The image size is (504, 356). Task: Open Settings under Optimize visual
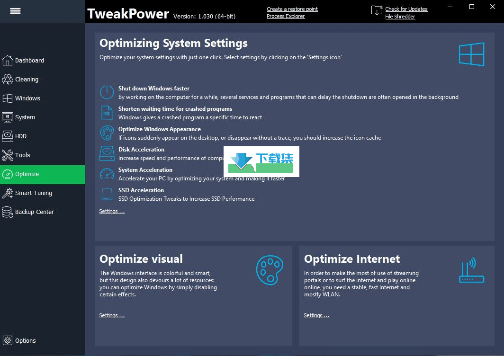coord(112,315)
